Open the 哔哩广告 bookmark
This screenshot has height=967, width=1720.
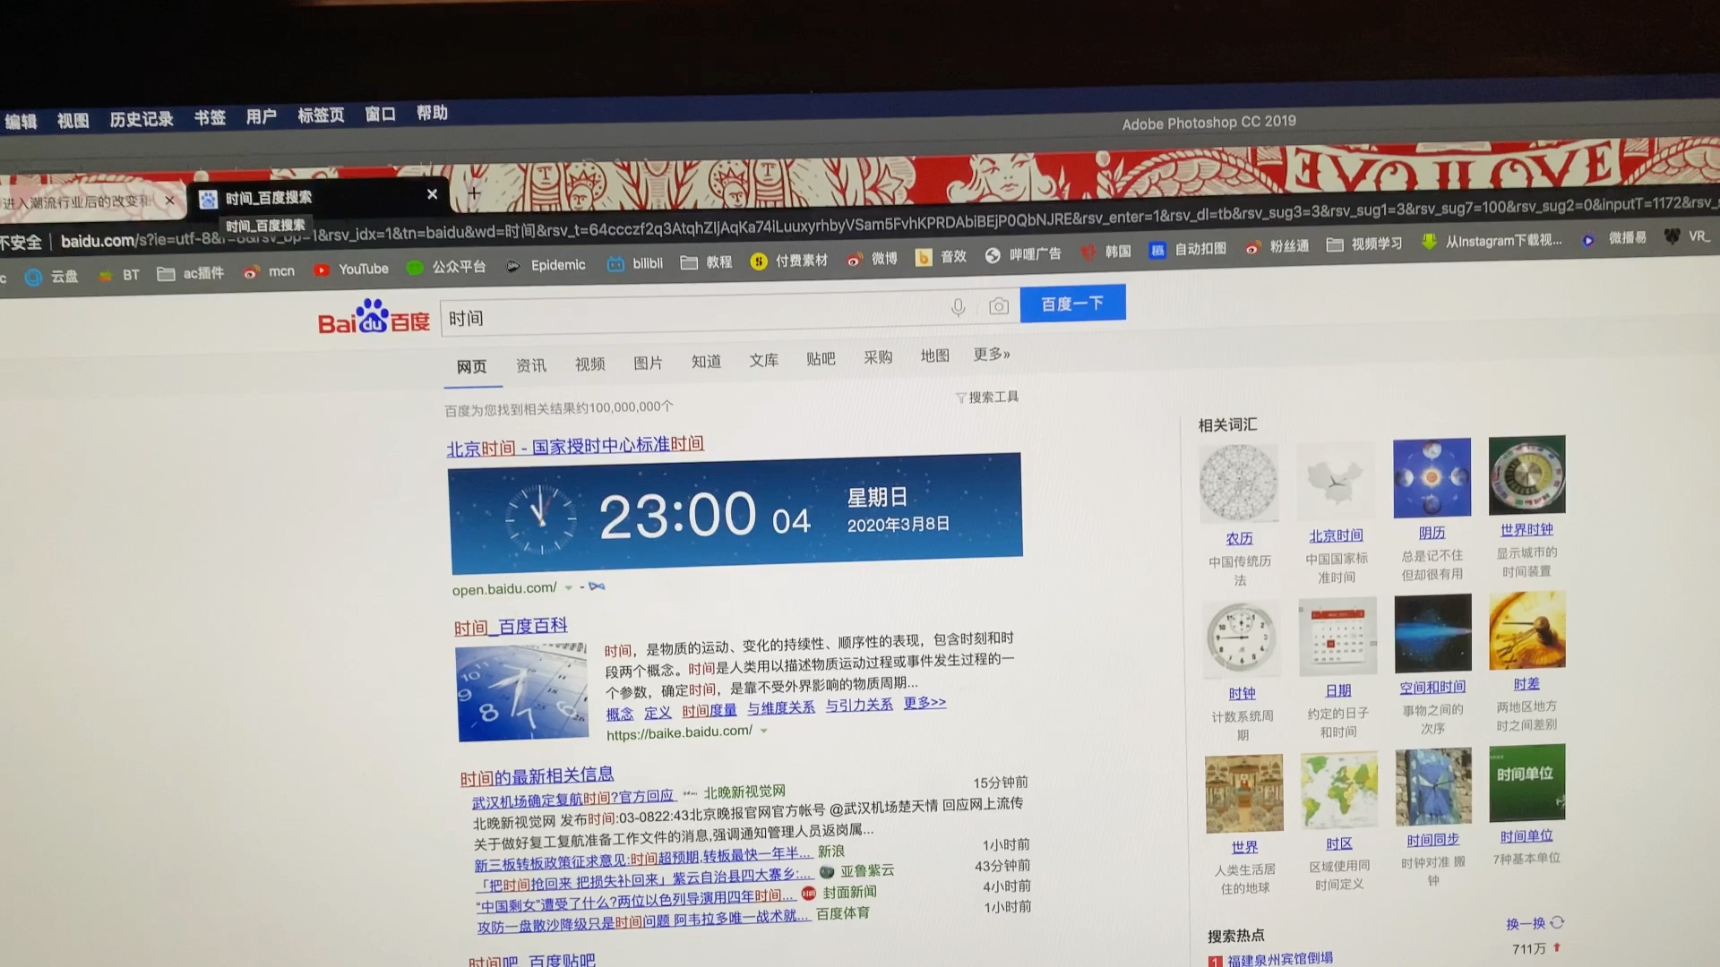(x=1023, y=255)
